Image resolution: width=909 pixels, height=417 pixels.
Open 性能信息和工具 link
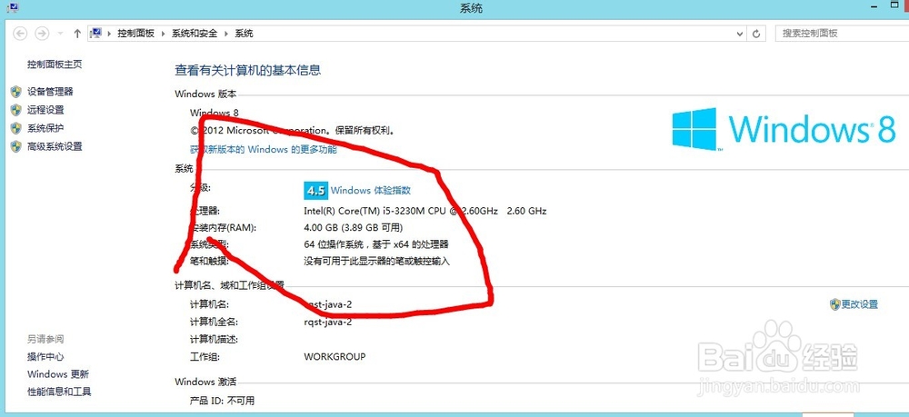pyautogui.click(x=59, y=392)
